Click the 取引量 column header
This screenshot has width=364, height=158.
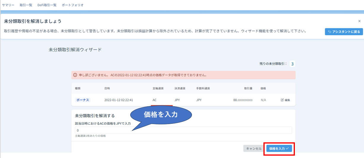[x=248, y=88]
